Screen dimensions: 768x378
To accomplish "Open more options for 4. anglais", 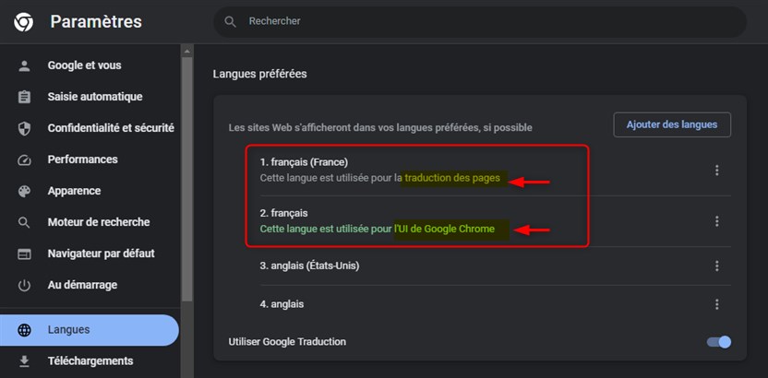I will pyautogui.click(x=716, y=304).
